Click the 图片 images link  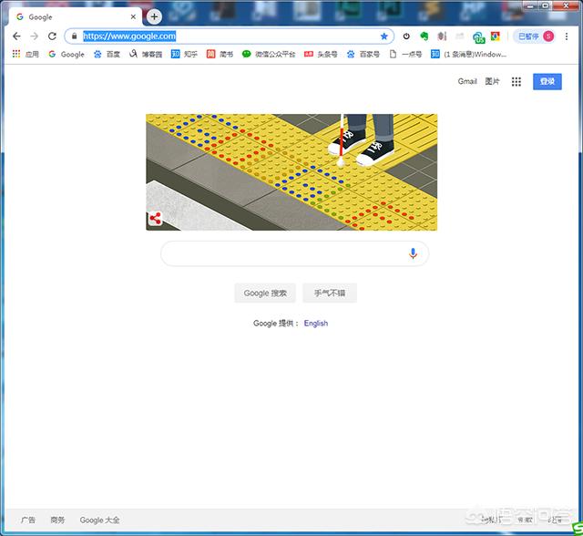[492, 81]
